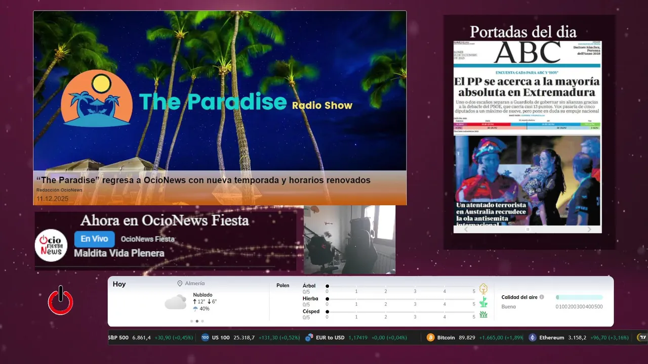Click the Redacción OcioNews byline
This screenshot has width=648, height=364.
point(59,190)
